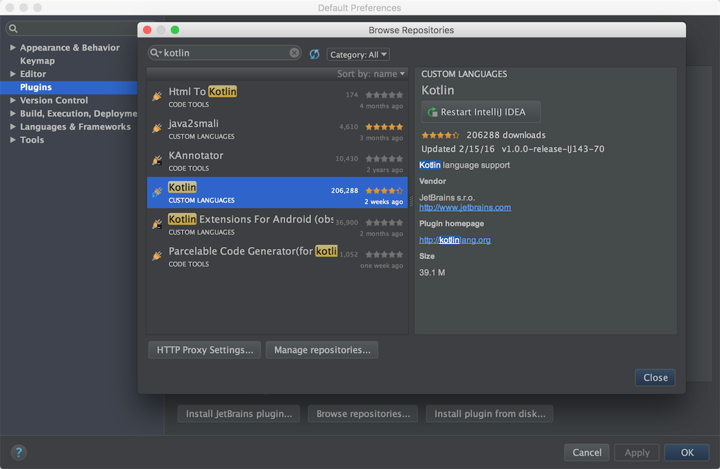Click the 10,430 download count for KAnnotator

point(346,159)
